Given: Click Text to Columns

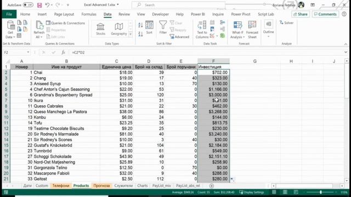Looking at the screenshot, I should (x=202, y=30).
